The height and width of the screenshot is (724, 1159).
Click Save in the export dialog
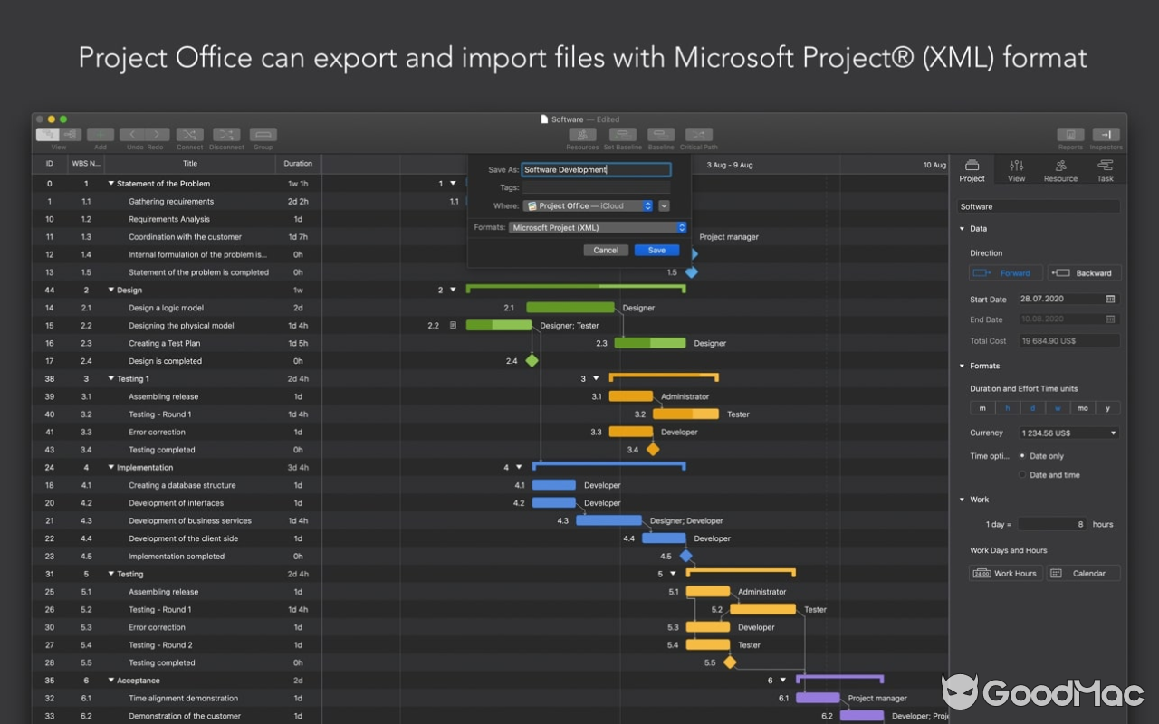(x=656, y=249)
